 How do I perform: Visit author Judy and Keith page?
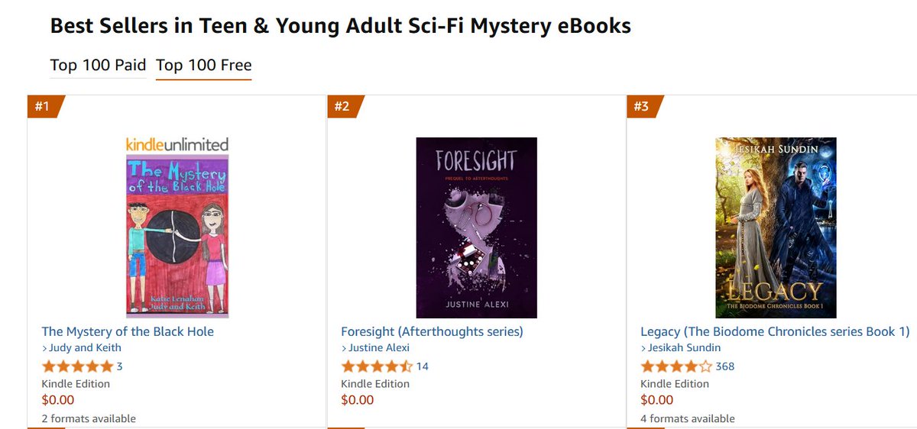pos(84,348)
